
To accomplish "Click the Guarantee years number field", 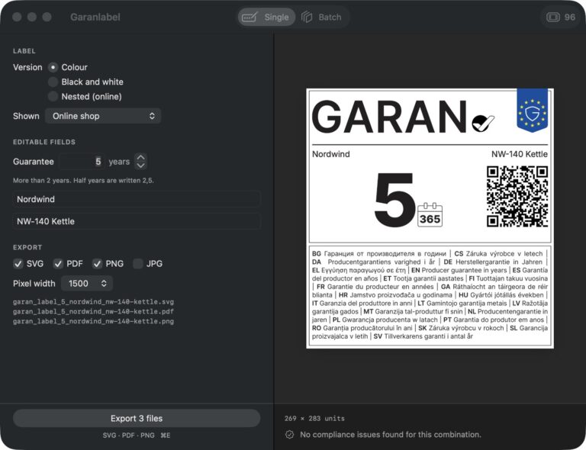I will click(82, 162).
